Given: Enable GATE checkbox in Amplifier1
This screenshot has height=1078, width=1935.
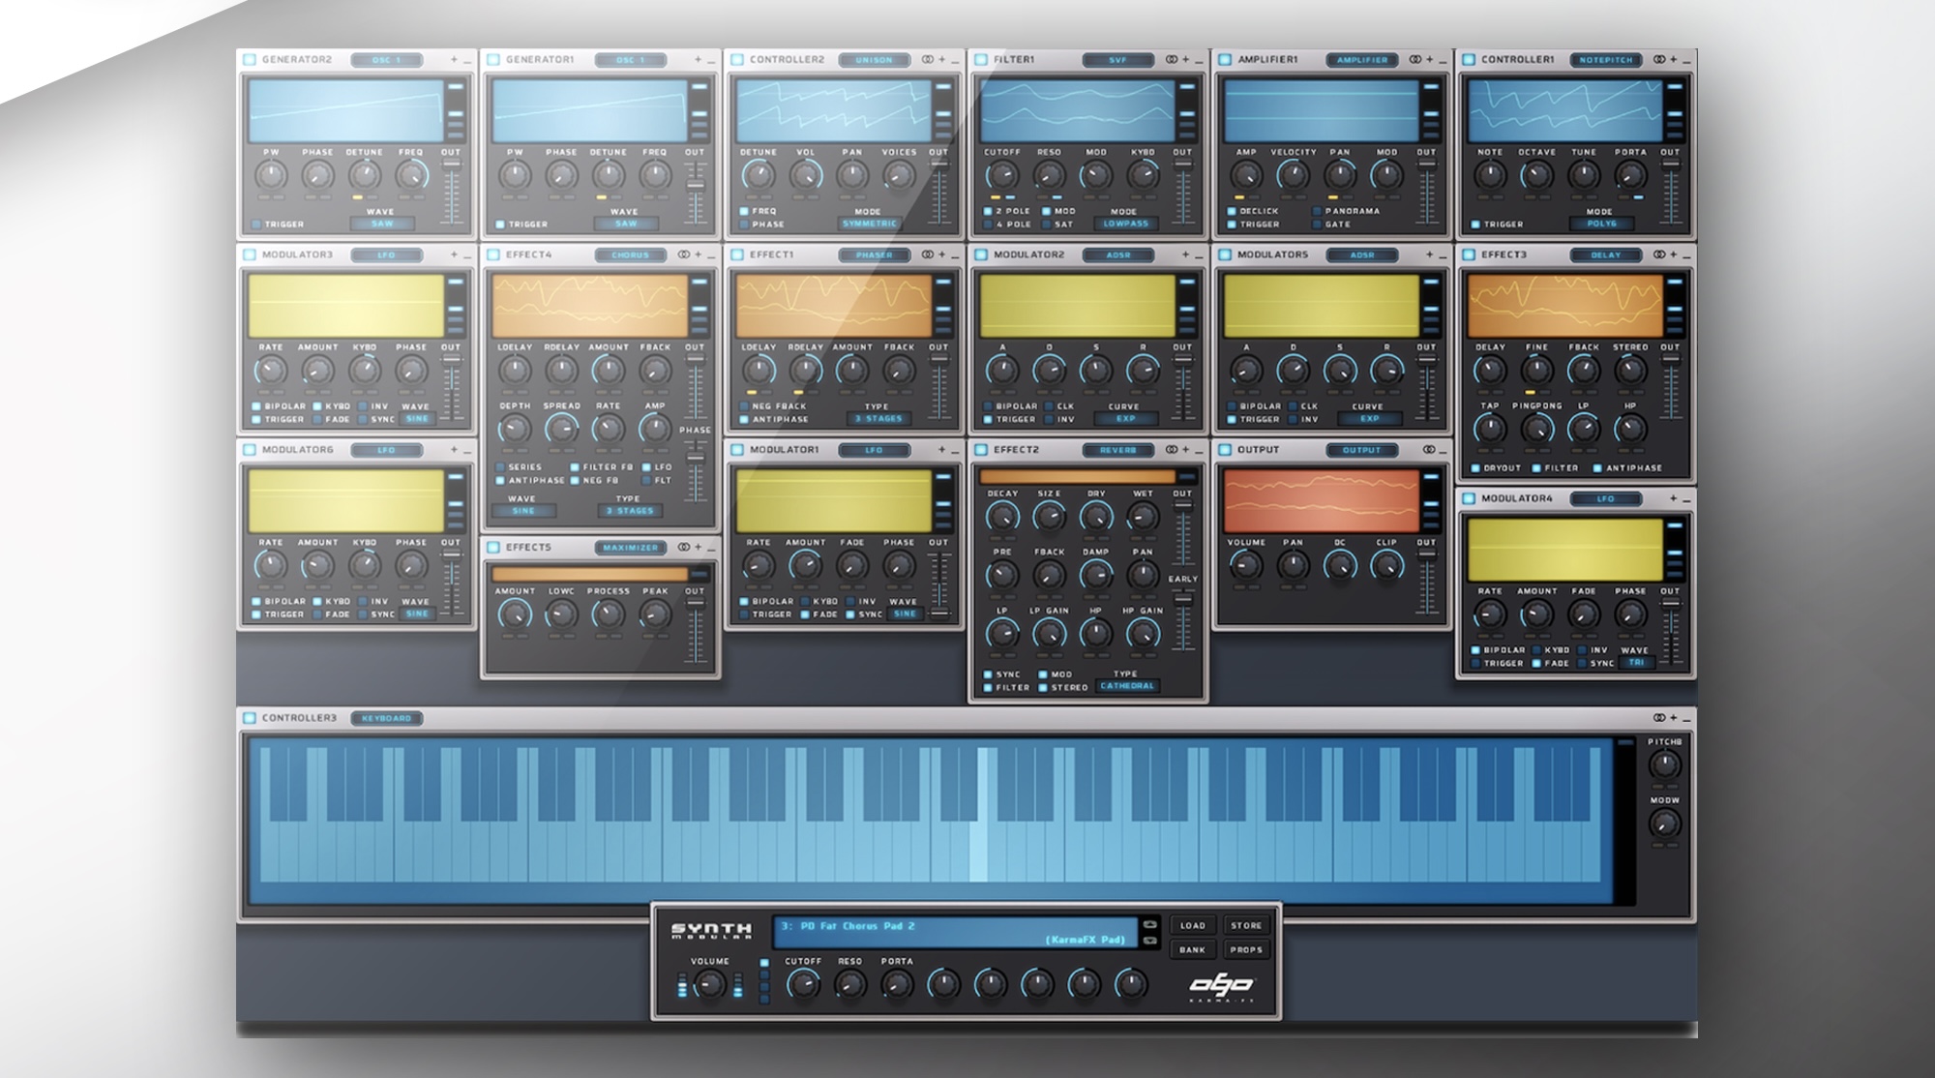Looking at the screenshot, I should click(x=1317, y=225).
